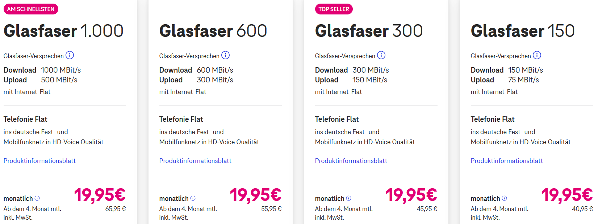The image size is (598, 224).
Task: Click the 19,95€ price in Glasfaser 300
Action: 411,195
